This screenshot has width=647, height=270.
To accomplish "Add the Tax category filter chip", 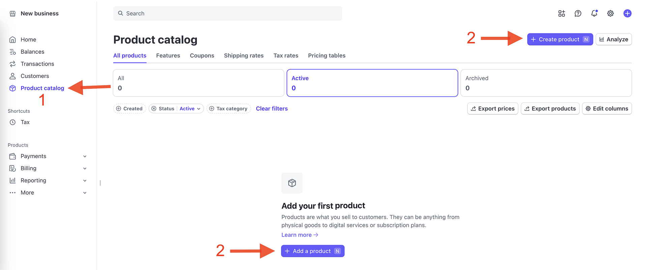I will (229, 109).
